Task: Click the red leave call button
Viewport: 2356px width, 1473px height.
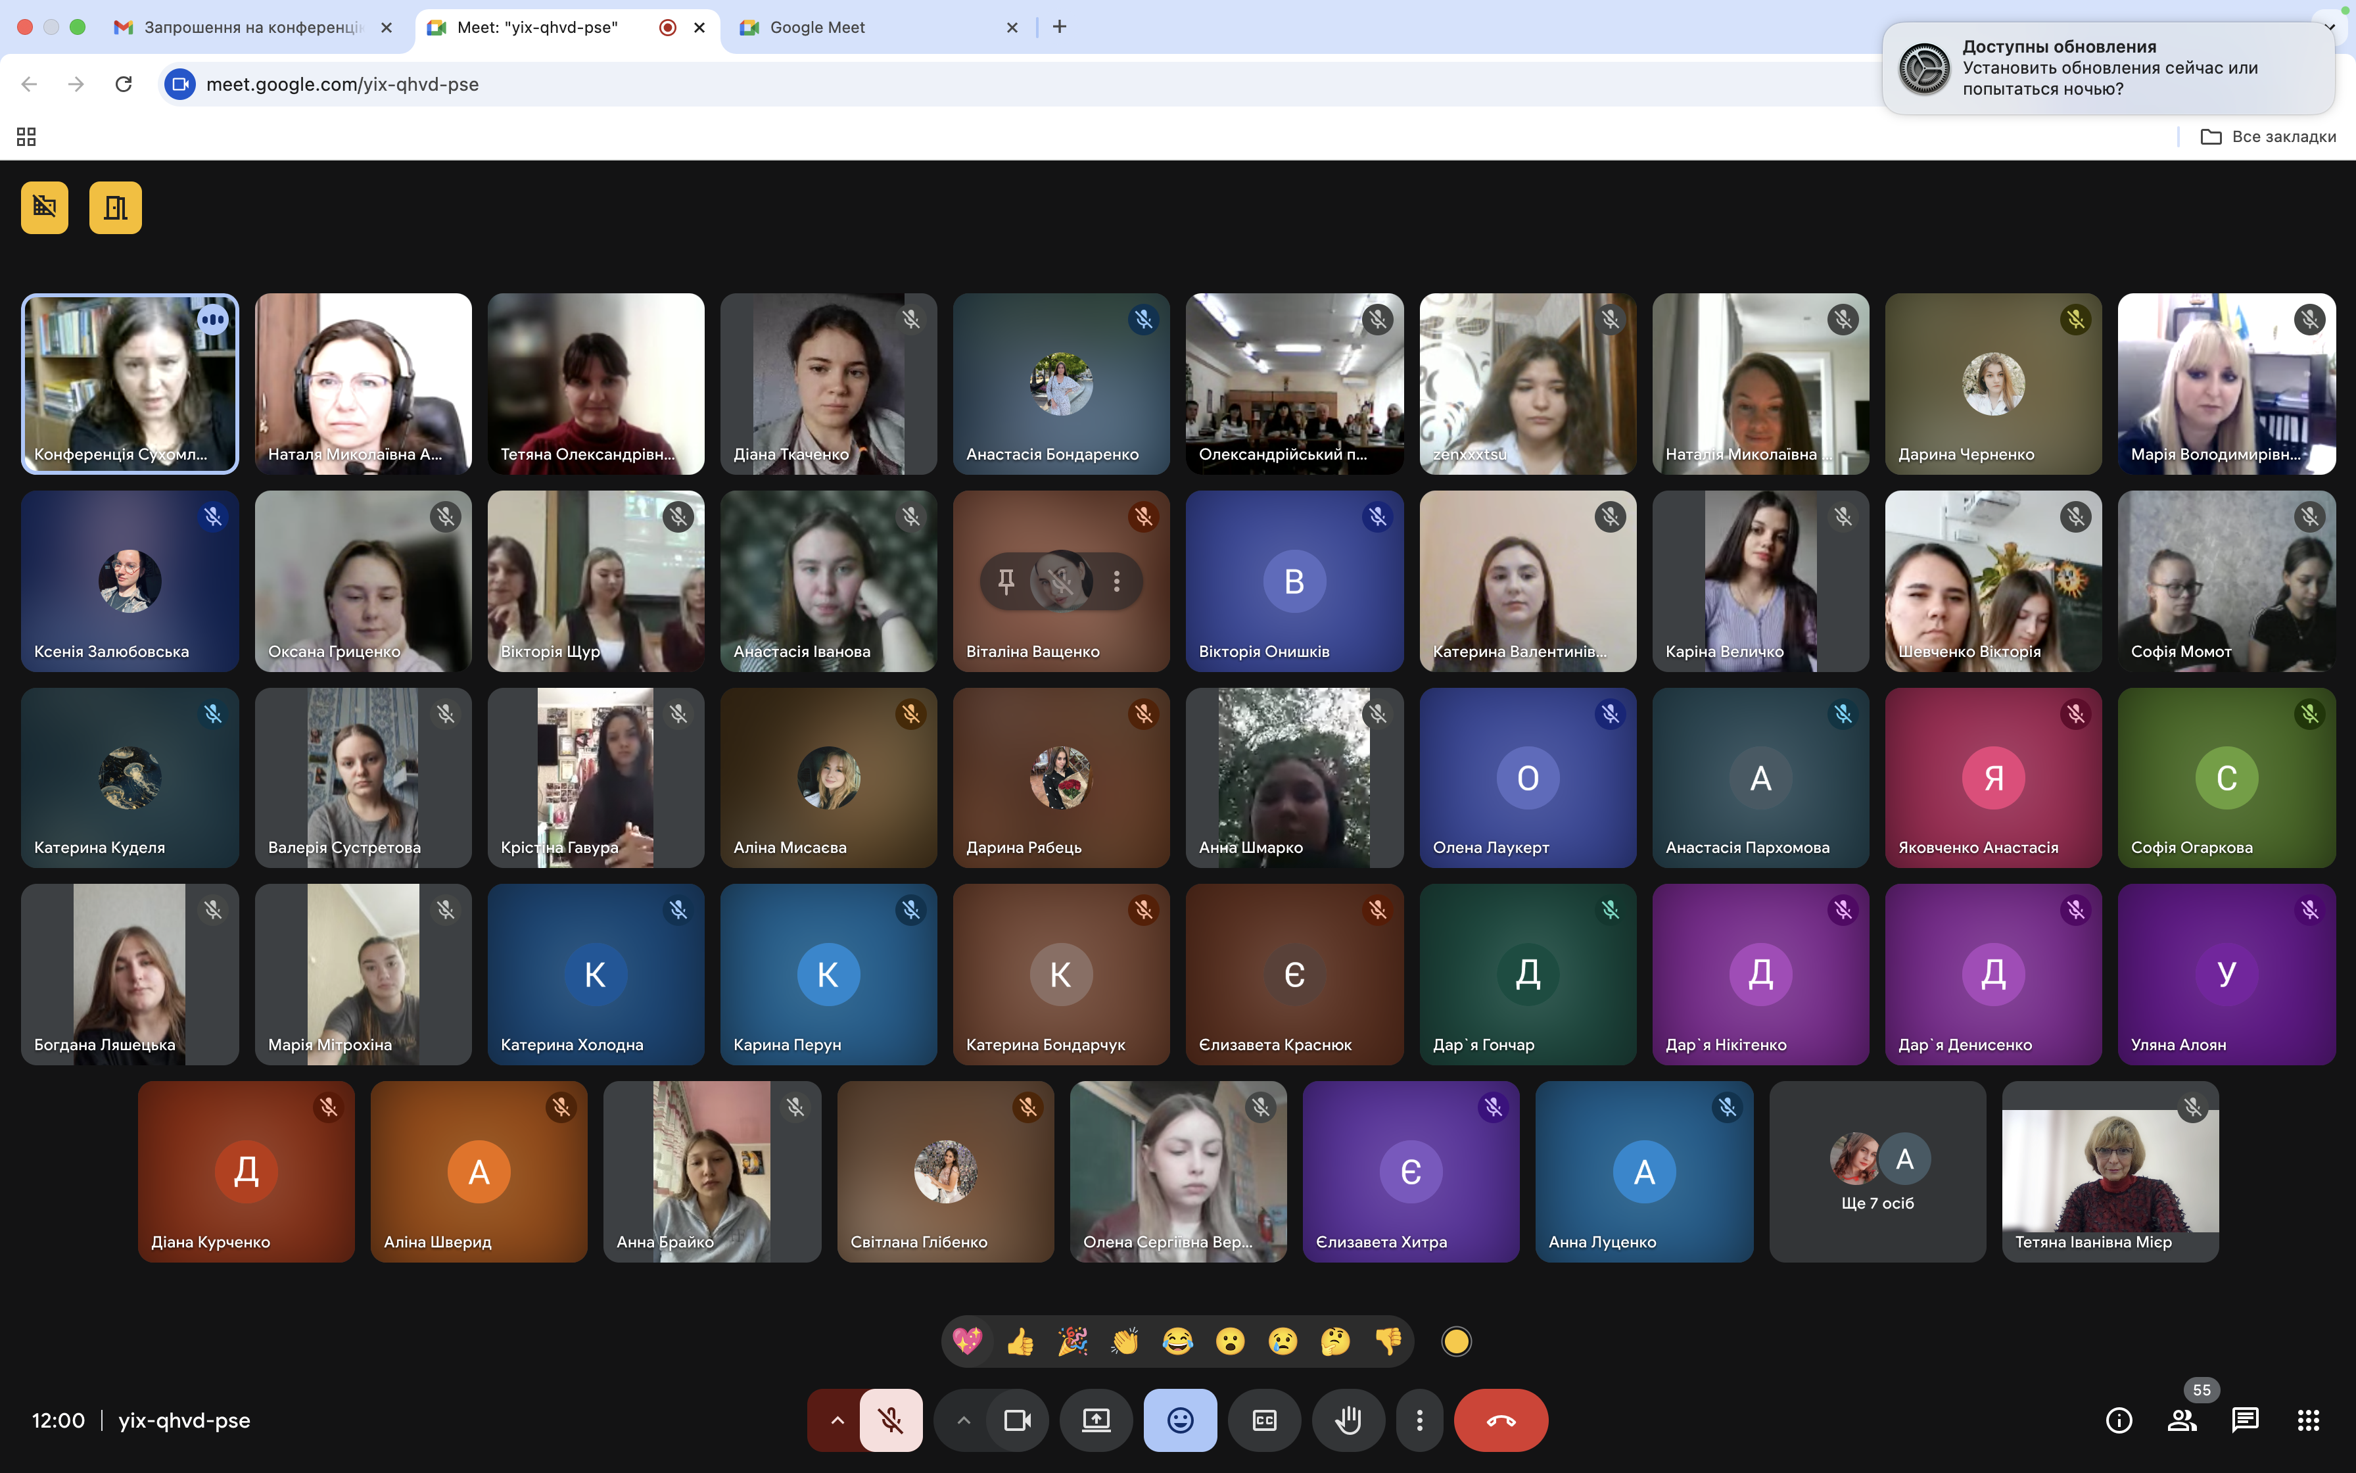Action: [1500, 1420]
